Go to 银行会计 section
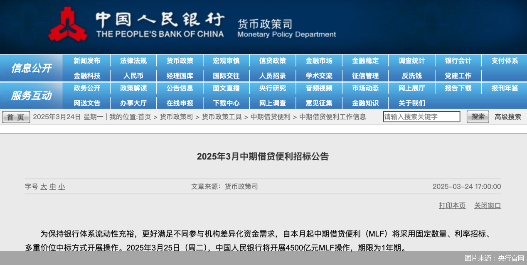 tap(458, 61)
